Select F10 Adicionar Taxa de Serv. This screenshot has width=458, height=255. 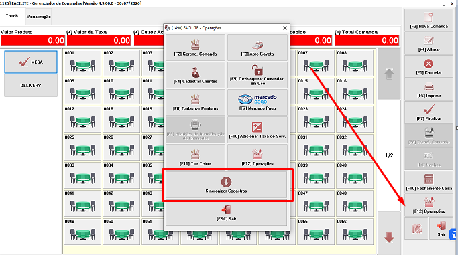pyautogui.click(x=257, y=130)
